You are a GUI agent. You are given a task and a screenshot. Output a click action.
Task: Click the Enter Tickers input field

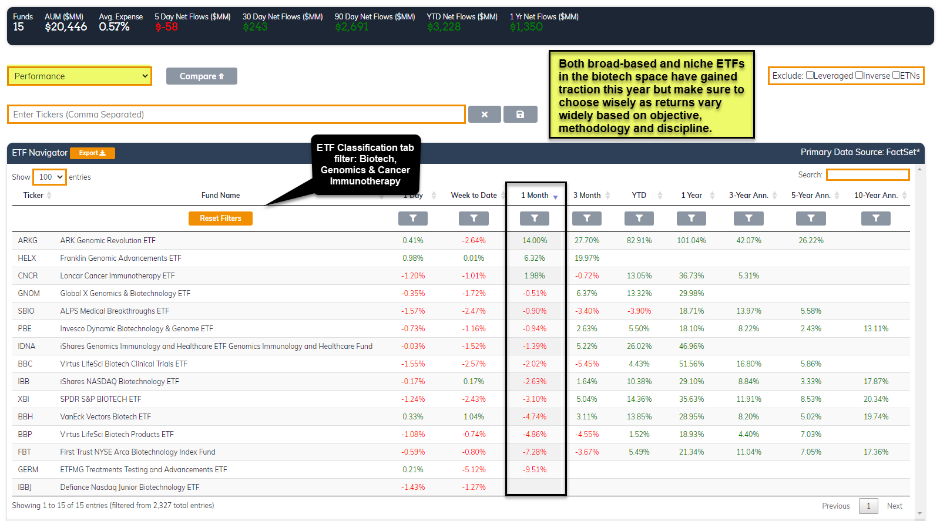click(236, 115)
